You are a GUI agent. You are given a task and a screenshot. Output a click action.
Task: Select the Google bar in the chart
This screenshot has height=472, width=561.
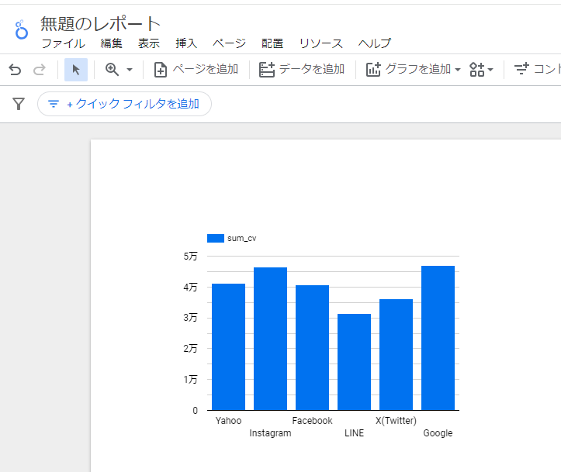point(438,338)
